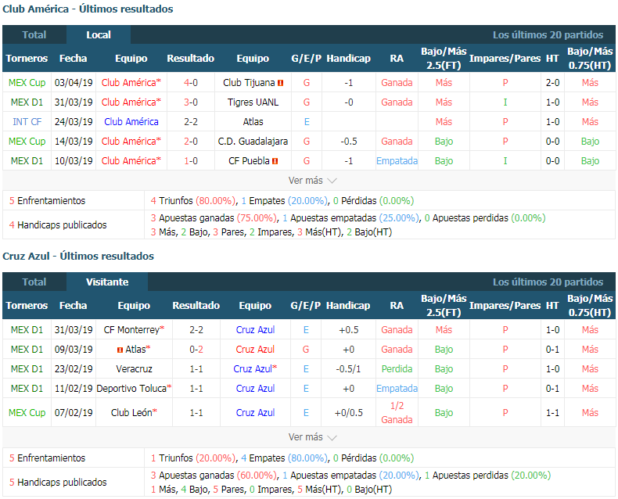Click red card icon next to CF Puebla
This screenshot has height=499, width=618.
pos(275,161)
